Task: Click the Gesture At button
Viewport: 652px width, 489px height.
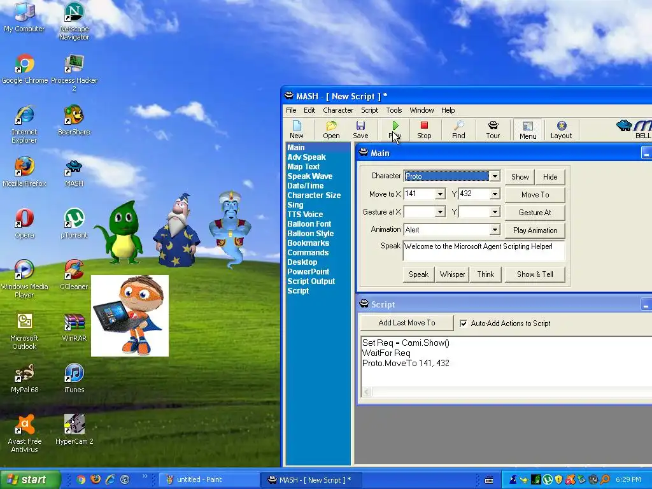Action: [x=535, y=213]
